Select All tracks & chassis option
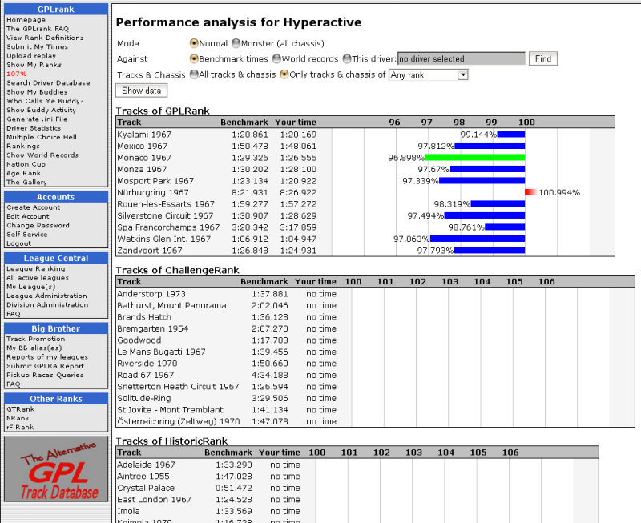This screenshot has width=641, height=523. [x=194, y=74]
